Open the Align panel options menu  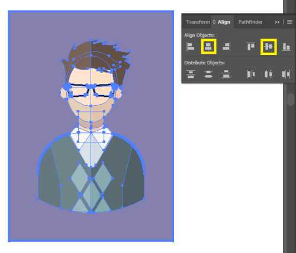pyautogui.click(x=289, y=22)
